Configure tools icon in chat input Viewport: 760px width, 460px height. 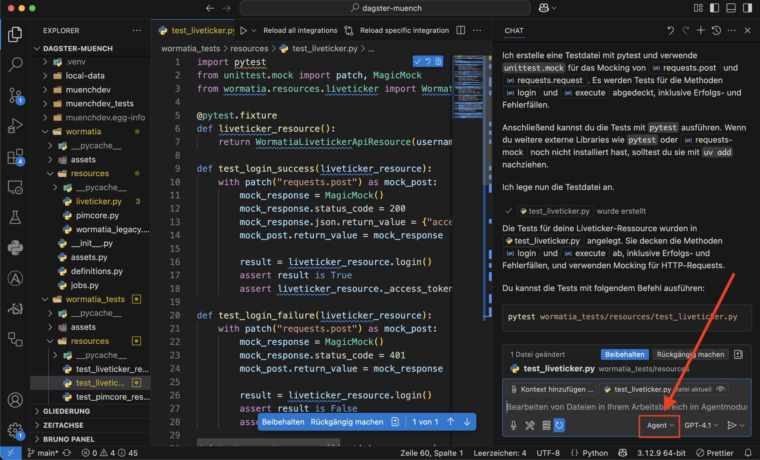click(530, 425)
